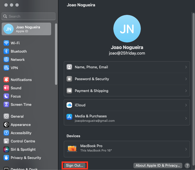Click the MacBook Pro device thumbnail
The image size is (195, 170).
[72, 149]
